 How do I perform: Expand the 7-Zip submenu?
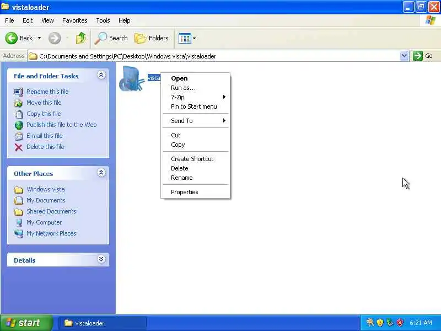pos(196,97)
